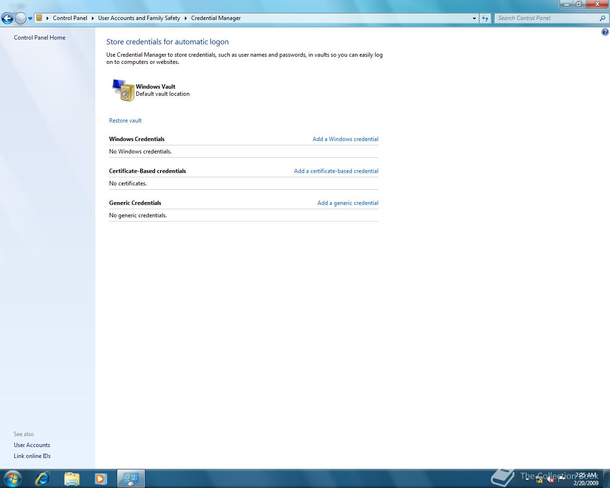Expand arrow after Control Panel breadcrumb

point(93,18)
